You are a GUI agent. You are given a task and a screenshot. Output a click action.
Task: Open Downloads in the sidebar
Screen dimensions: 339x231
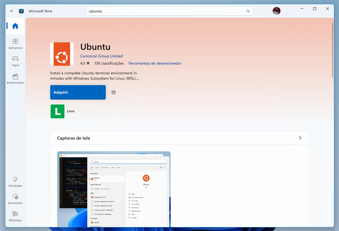(x=15, y=199)
